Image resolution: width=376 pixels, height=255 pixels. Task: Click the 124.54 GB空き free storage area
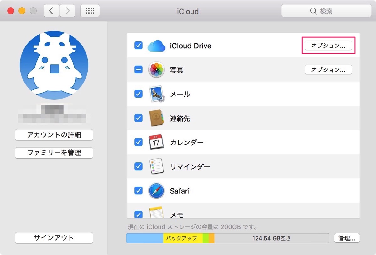[x=272, y=238]
